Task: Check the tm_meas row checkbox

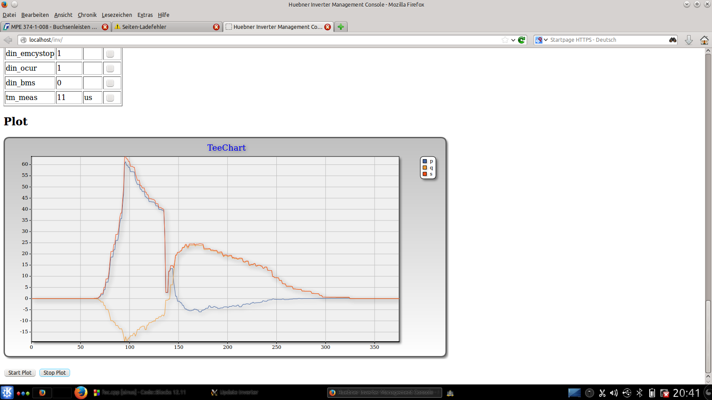Action: 110,98
